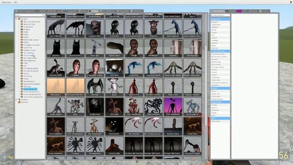This screenshot has width=293, height=165.
Task: Open the Five Nights at Freddy's category
Action: pyautogui.click(x=32, y=45)
